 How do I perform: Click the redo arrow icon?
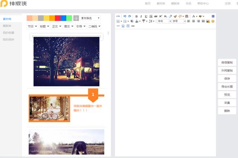pyautogui.click(x=130, y=16)
